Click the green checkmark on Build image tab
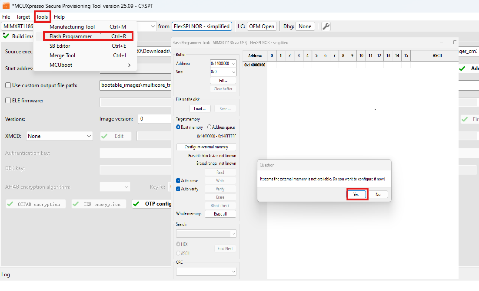 coord(6,36)
